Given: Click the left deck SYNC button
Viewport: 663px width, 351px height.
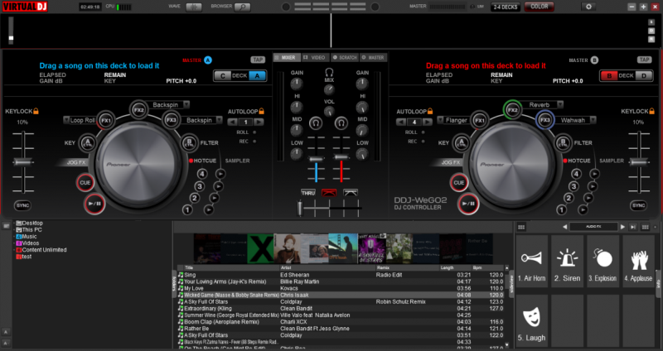Looking at the screenshot, I should click(x=22, y=205).
